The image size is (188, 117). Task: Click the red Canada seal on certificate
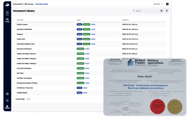point(158,106)
